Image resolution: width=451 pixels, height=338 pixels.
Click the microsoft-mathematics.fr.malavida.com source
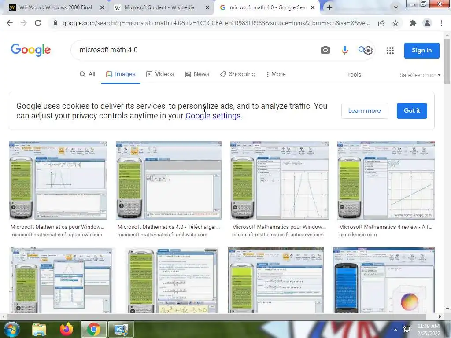pos(162,235)
